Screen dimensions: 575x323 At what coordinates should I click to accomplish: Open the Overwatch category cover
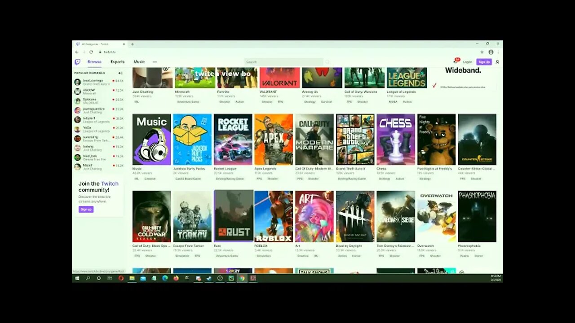click(x=436, y=217)
